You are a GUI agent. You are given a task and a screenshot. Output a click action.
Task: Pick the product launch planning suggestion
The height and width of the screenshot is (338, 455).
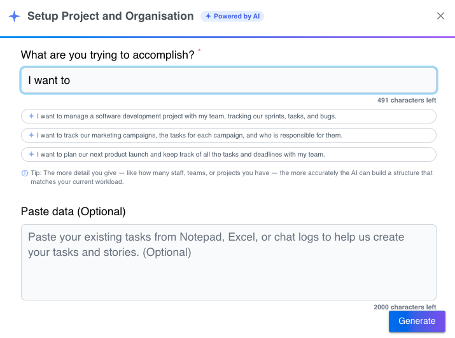click(228, 155)
